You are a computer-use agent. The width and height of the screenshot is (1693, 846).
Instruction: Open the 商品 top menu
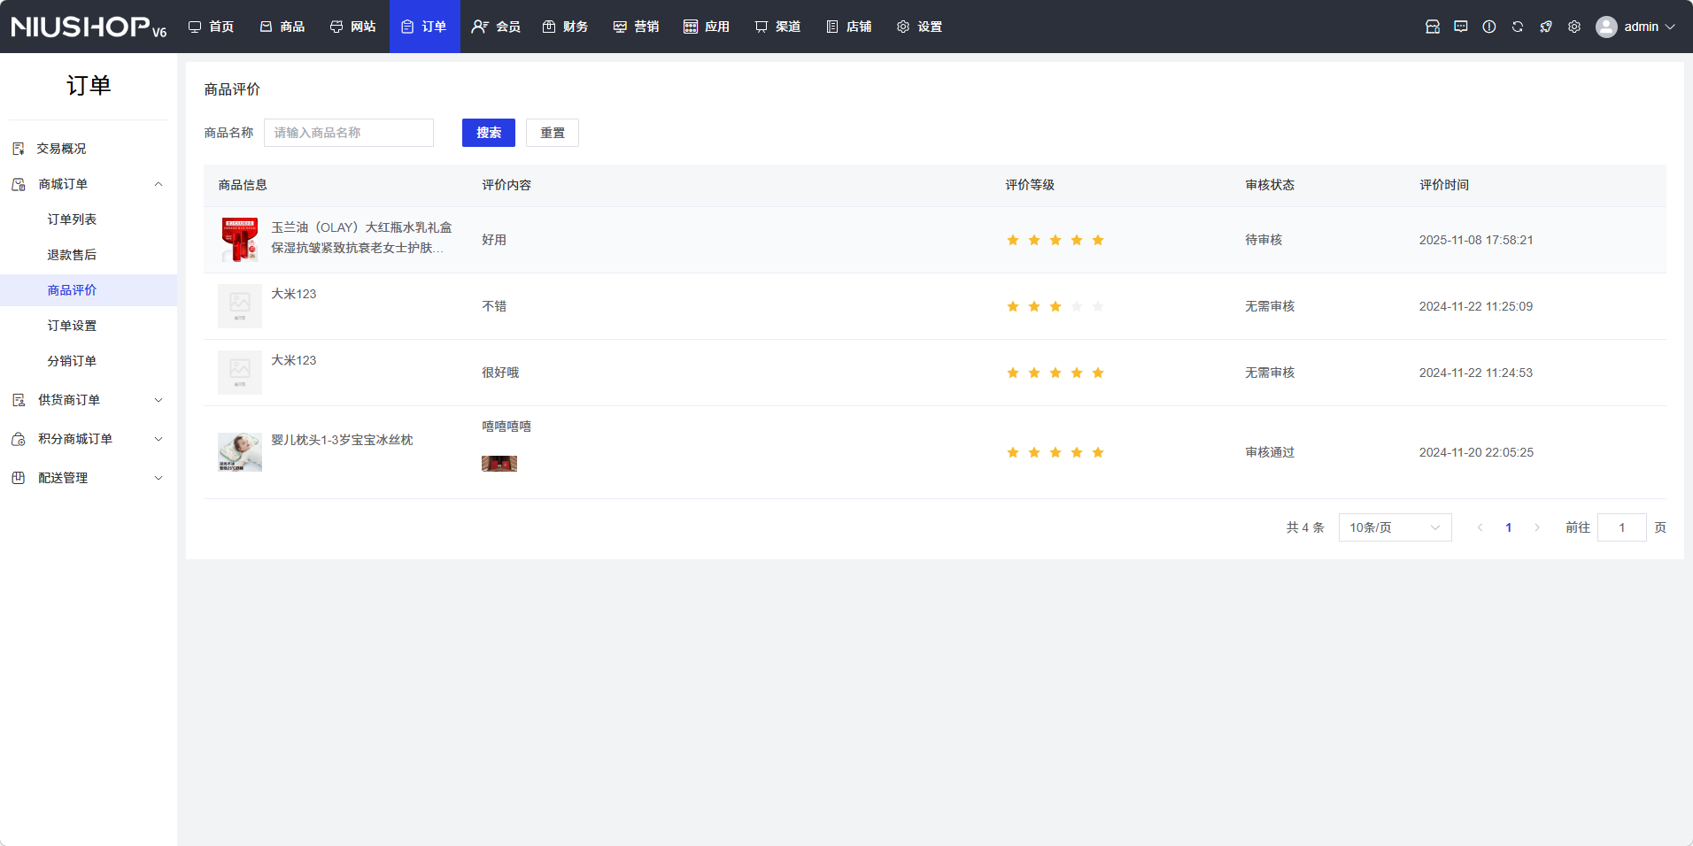point(282,27)
